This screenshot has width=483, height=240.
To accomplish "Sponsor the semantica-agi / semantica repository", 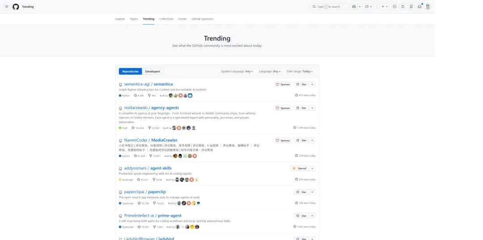I will click(x=283, y=84).
